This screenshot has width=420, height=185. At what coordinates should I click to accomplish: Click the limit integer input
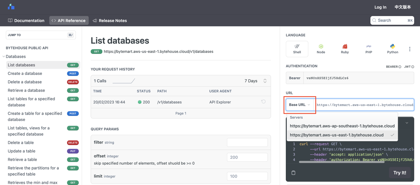[x=247, y=176]
